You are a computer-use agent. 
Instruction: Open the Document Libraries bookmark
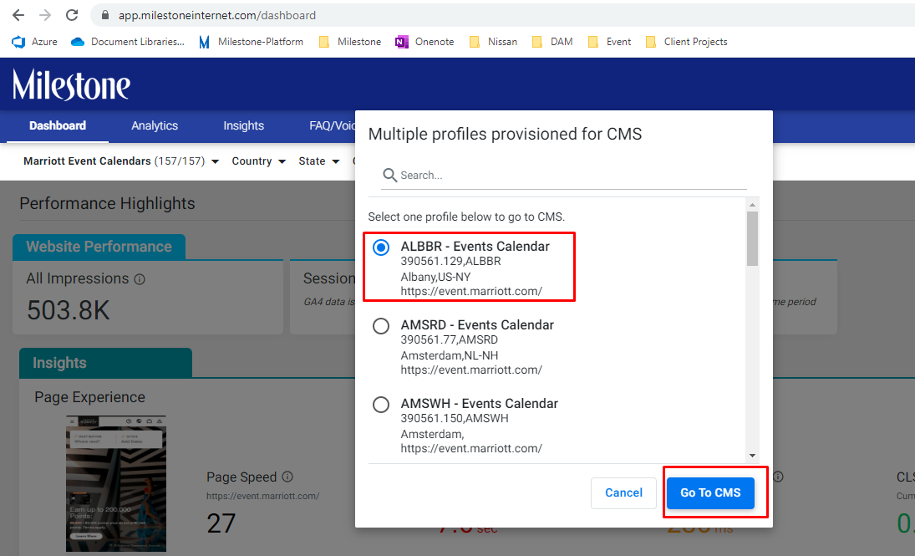(x=128, y=42)
